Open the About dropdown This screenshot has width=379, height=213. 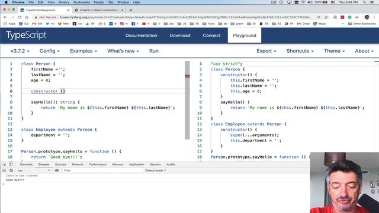(x=364, y=51)
